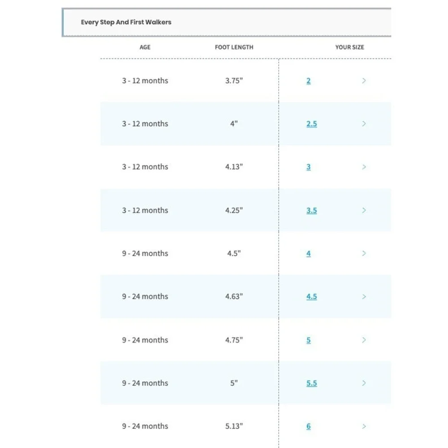Open the chevron arrow beside size 5.5
The height and width of the screenshot is (448, 448).
[x=364, y=383]
